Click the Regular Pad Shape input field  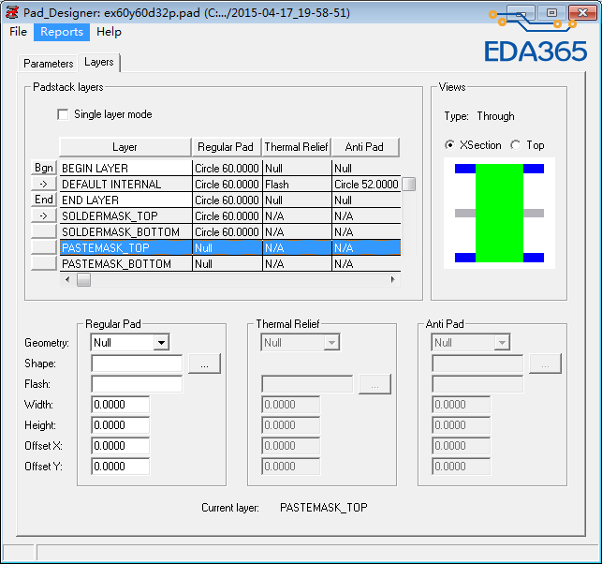point(137,364)
